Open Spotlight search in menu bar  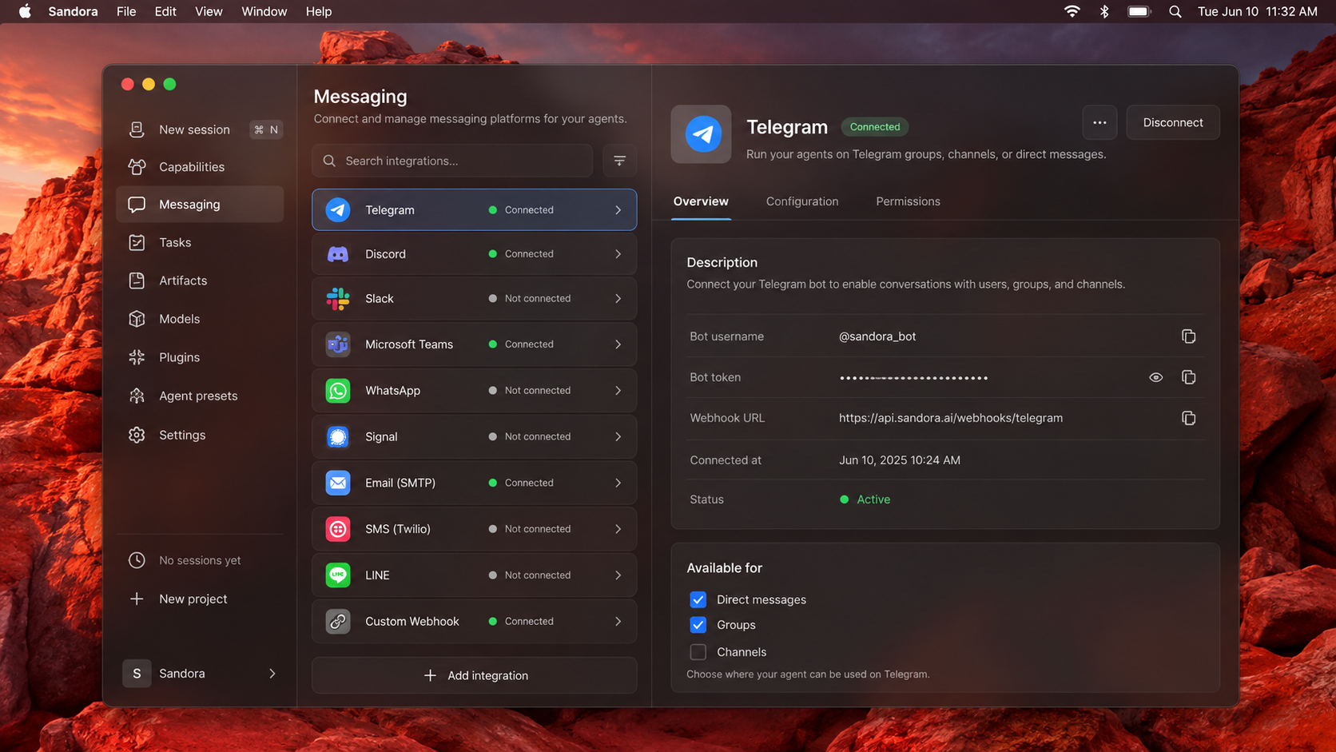click(1175, 11)
